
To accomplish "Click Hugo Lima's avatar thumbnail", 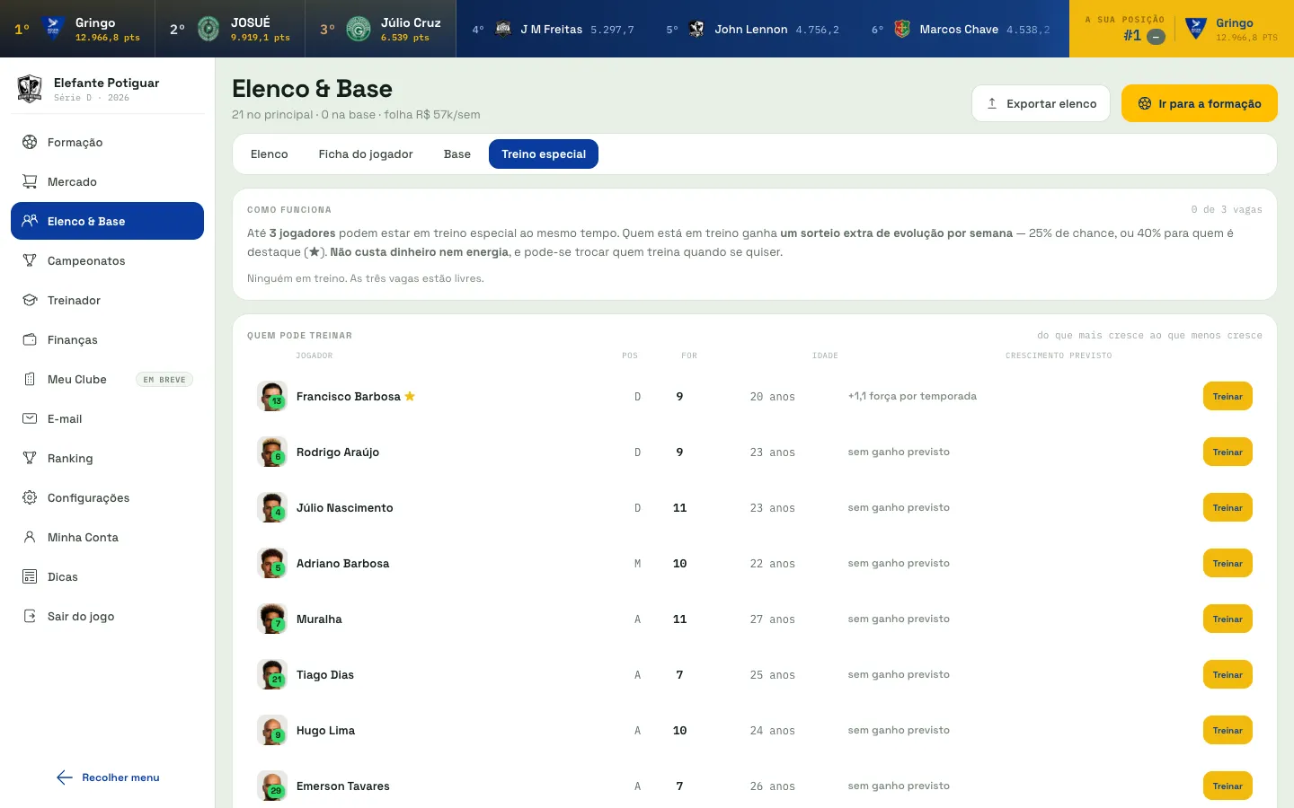I will tap(271, 730).
